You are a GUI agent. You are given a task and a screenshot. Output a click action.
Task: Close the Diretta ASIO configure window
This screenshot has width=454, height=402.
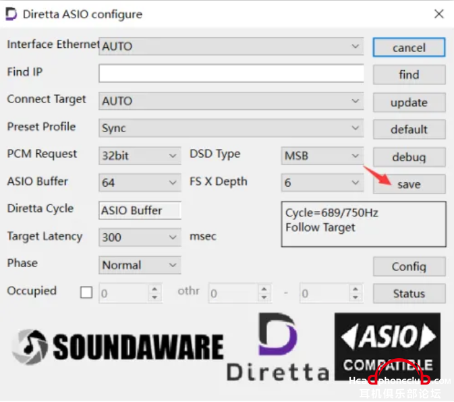(439, 14)
